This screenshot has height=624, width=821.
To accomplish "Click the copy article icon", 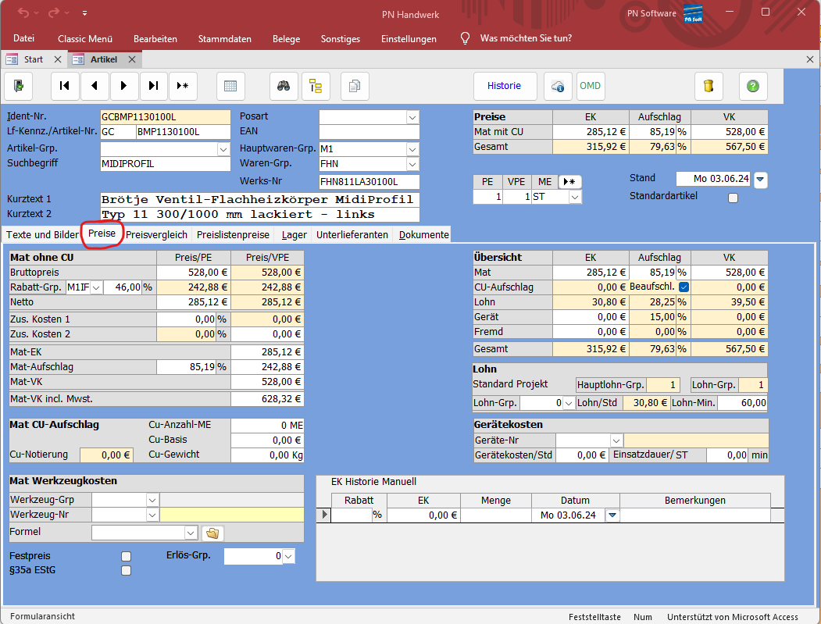I will click(355, 86).
